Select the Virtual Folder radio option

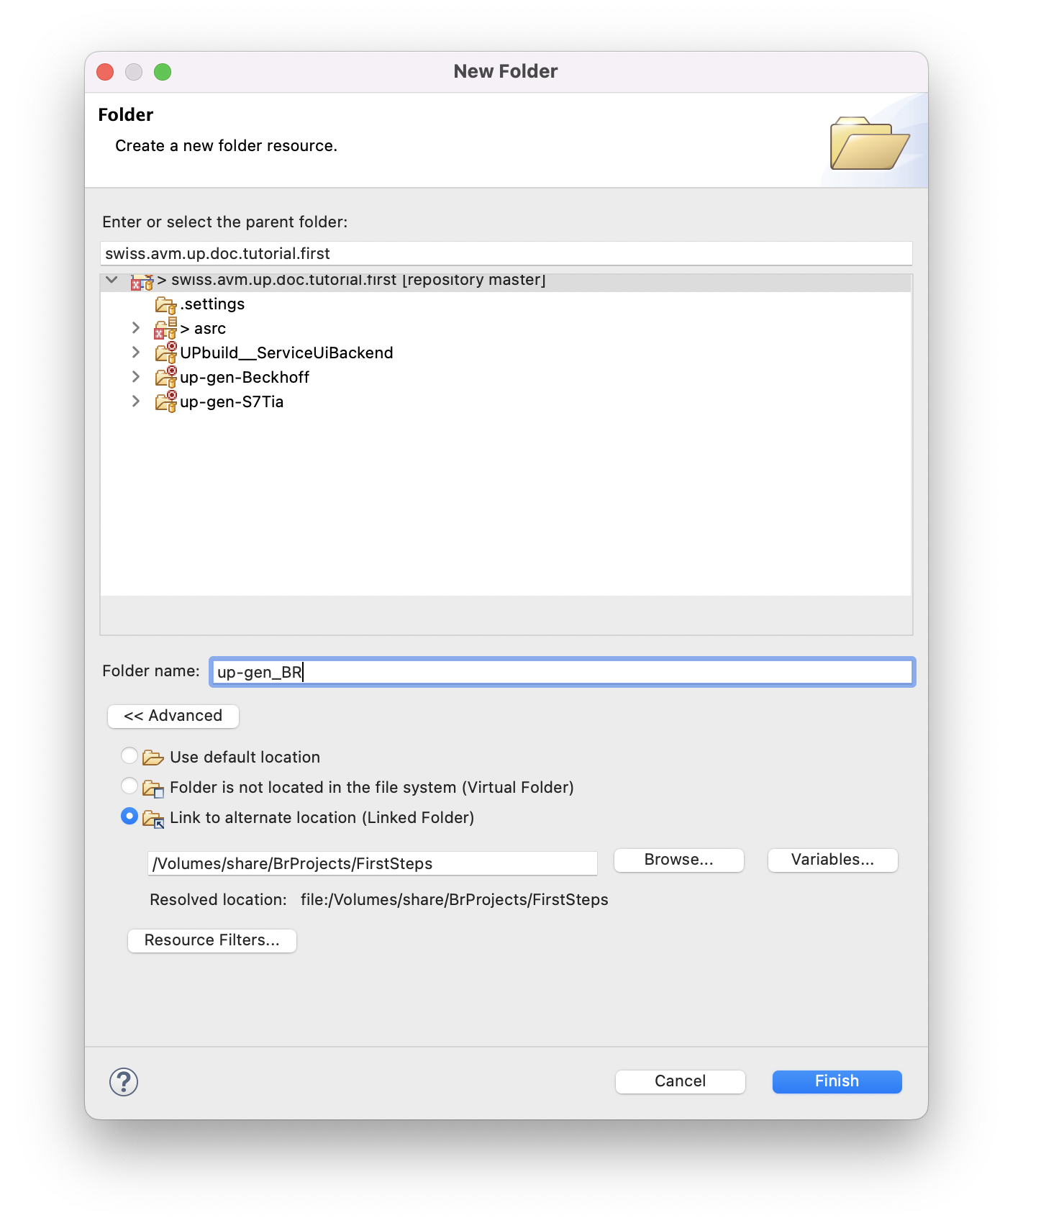click(129, 786)
